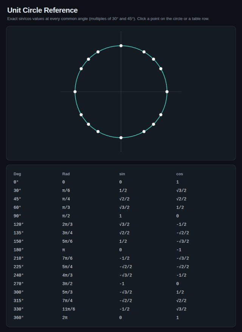Screen dimensions: 242x332
Task: Select the 330° point on the circle
Action: coord(161,115)
